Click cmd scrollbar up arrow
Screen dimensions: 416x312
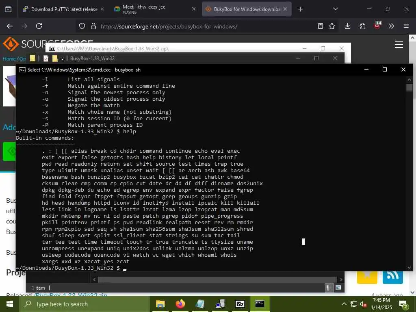(x=409, y=79)
